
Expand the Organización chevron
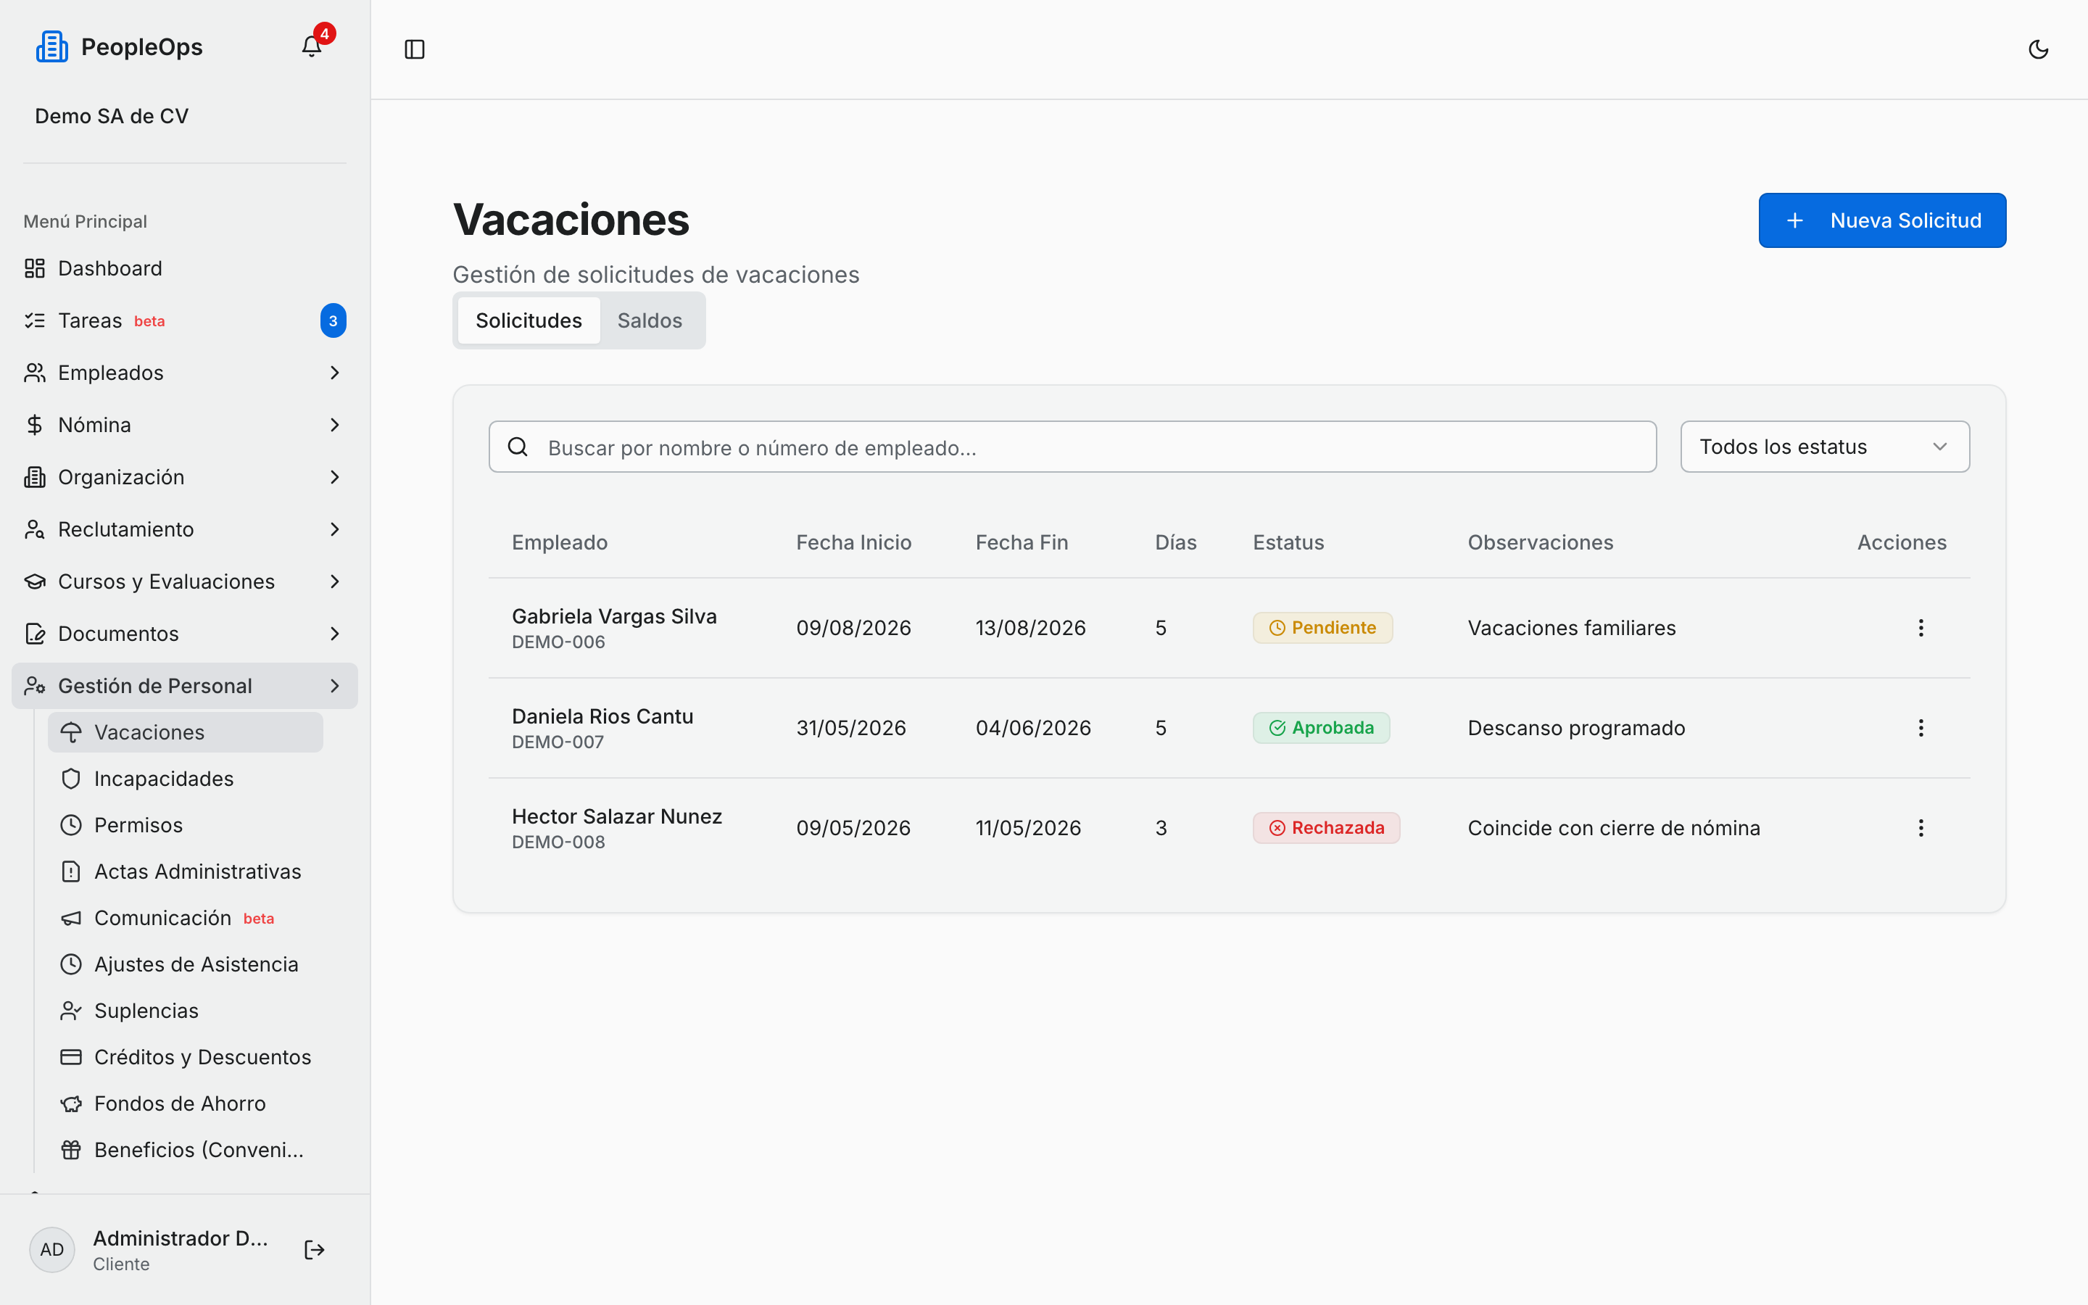(335, 477)
